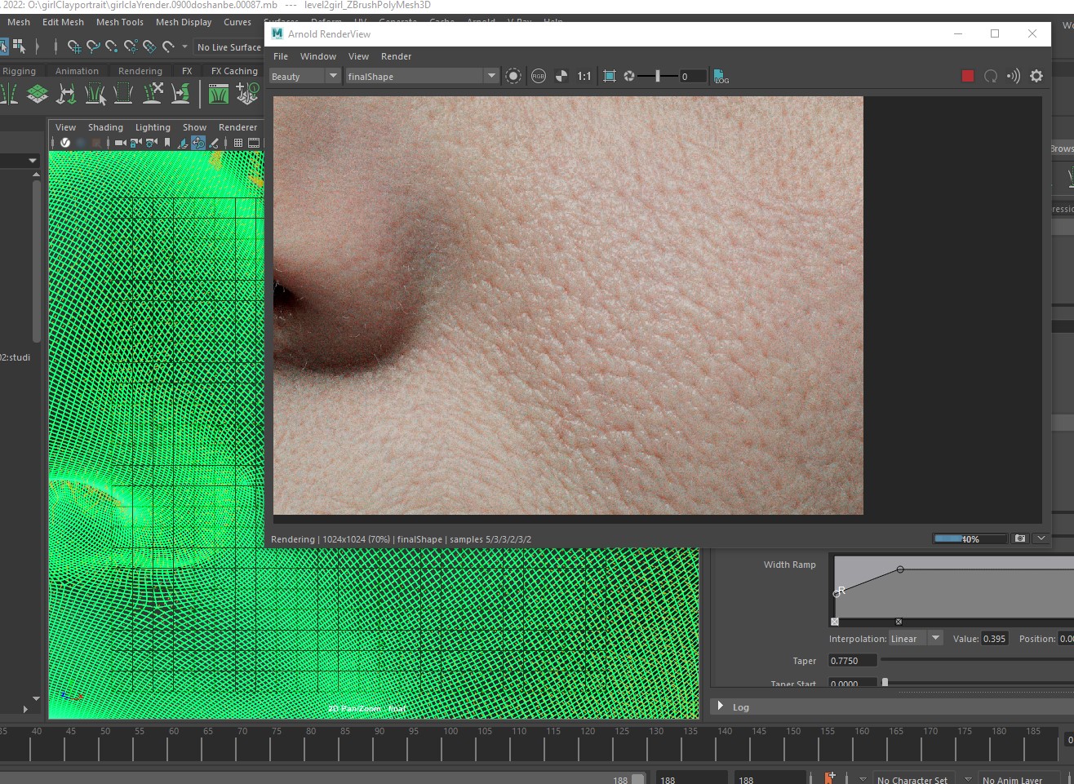Open the Interpolation Linear dropdown
This screenshot has width=1074, height=784.
(x=916, y=639)
